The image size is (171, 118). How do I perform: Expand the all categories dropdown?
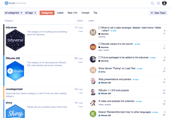(14, 13)
